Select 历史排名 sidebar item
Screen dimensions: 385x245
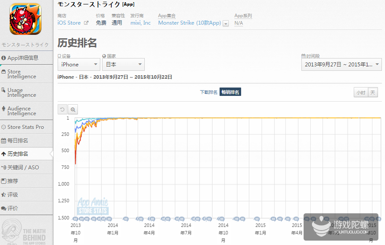pos(26,154)
